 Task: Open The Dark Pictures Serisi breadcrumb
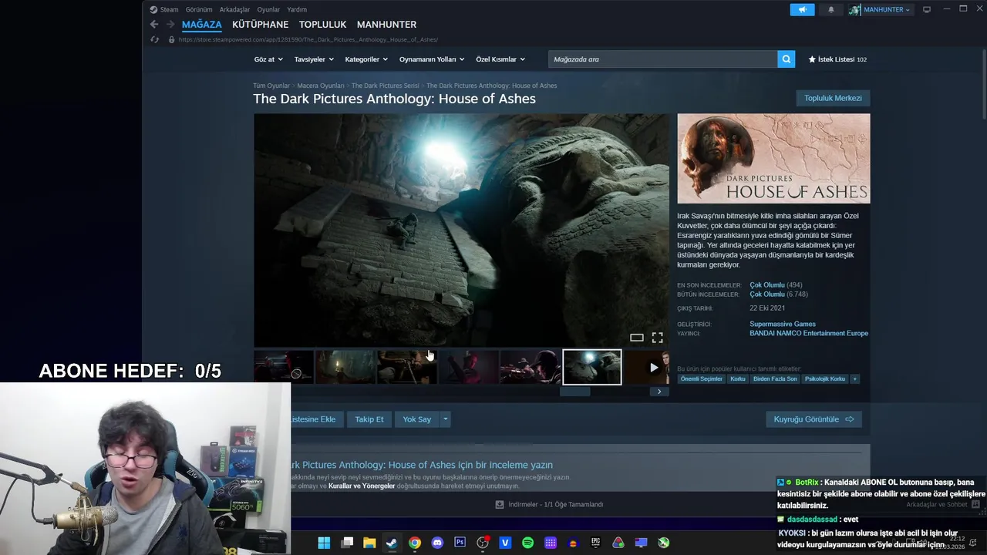pyautogui.click(x=385, y=86)
